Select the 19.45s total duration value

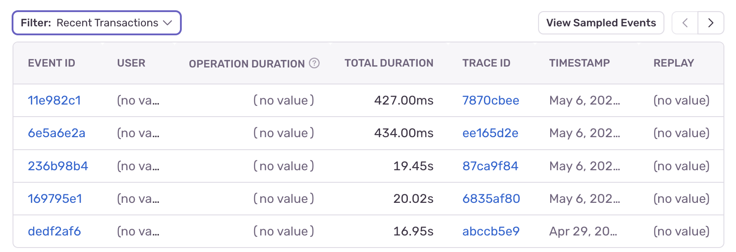413,166
